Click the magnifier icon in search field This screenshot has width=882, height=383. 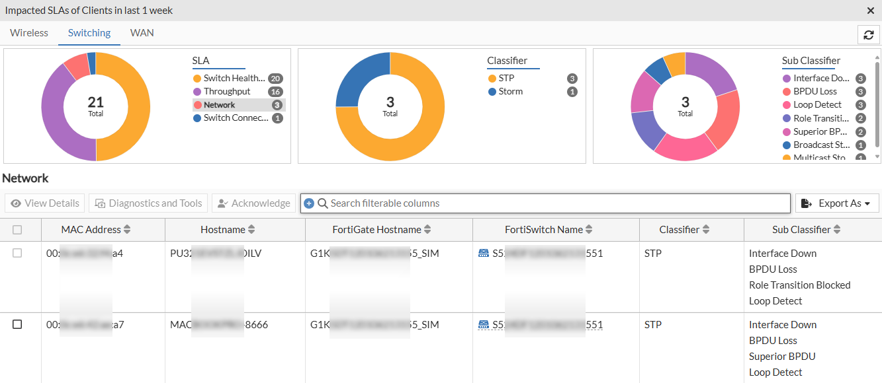[x=323, y=203]
